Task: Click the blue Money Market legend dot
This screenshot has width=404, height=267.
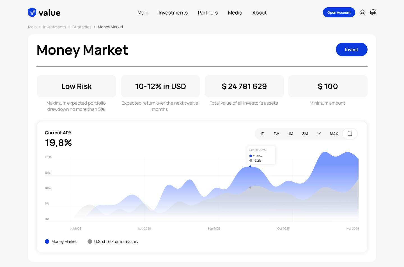Action: (47, 241)
